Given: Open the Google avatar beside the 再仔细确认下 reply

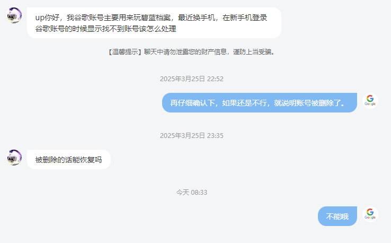Looking at the screenshot, I should pos(370,101).
